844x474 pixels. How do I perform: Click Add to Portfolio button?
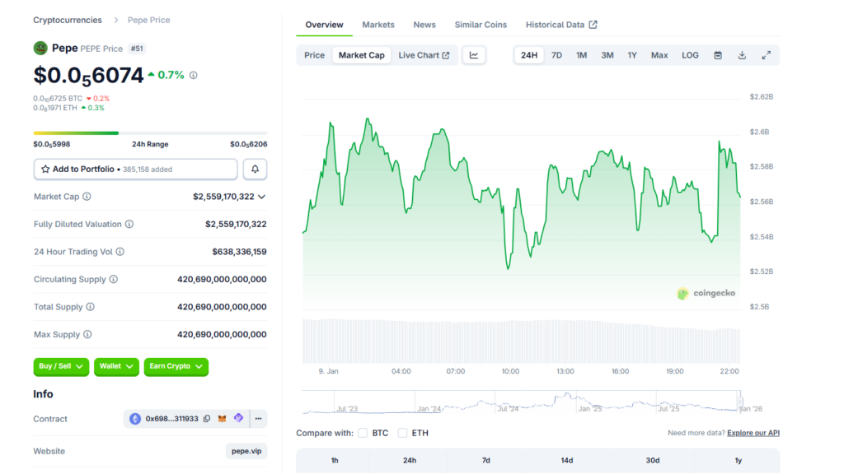(135, 169)
